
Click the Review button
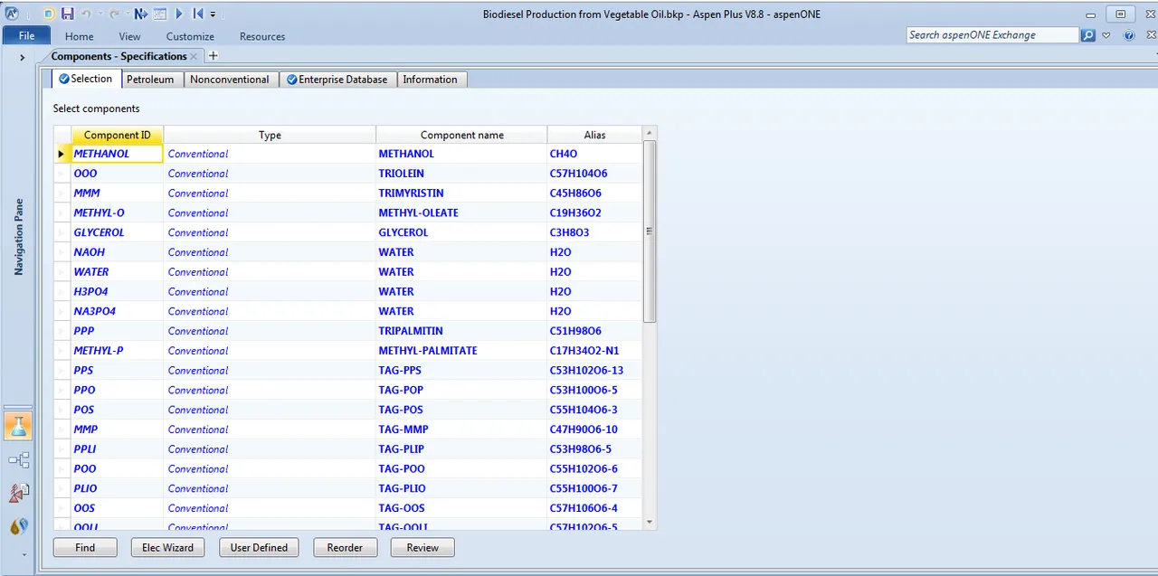click(x=422, y=548)
